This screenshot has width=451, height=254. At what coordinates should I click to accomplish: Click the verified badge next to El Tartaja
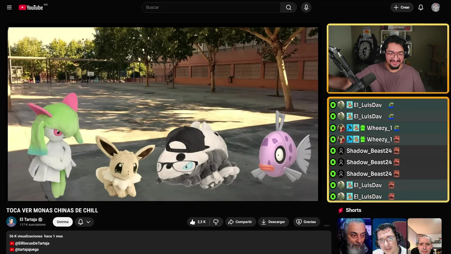click(x=40, y=219)
